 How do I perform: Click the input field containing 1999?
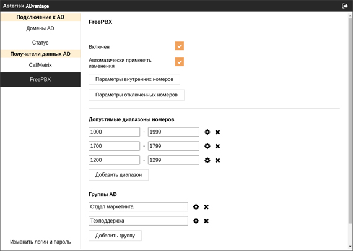point(173,132)
